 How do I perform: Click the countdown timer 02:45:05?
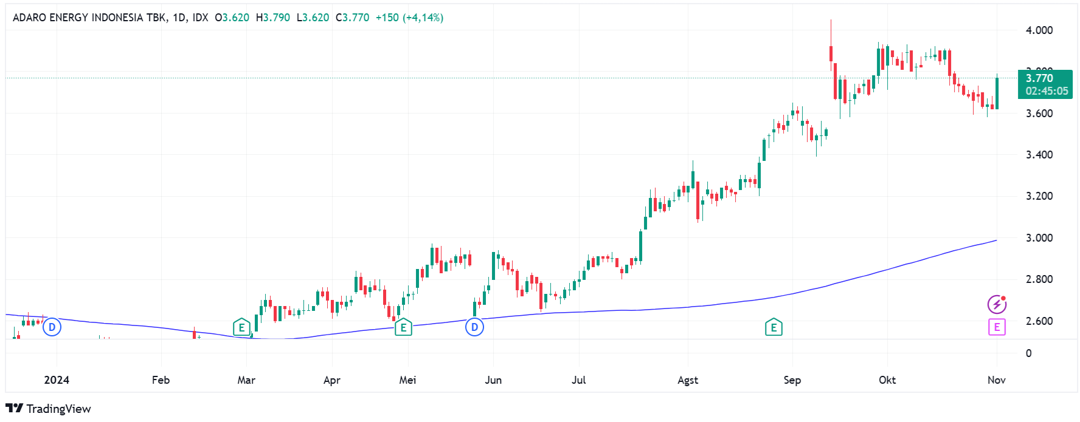(x=1047, y=91)
